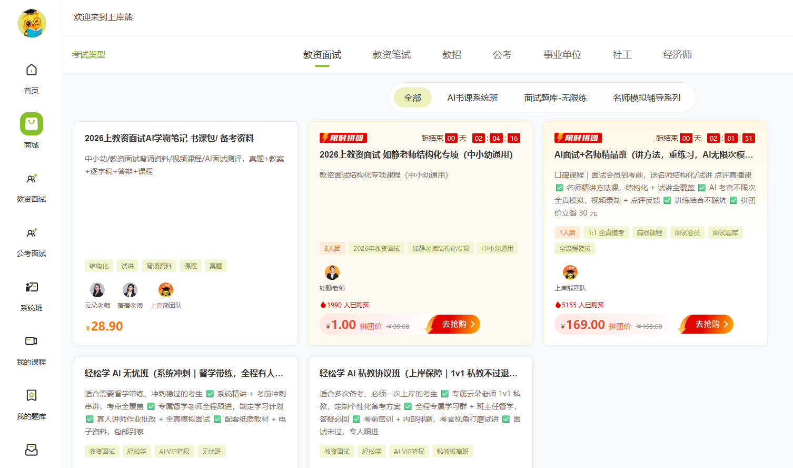Click the 面试题库 tag
The image size is (793, 468).
[725, 232]
